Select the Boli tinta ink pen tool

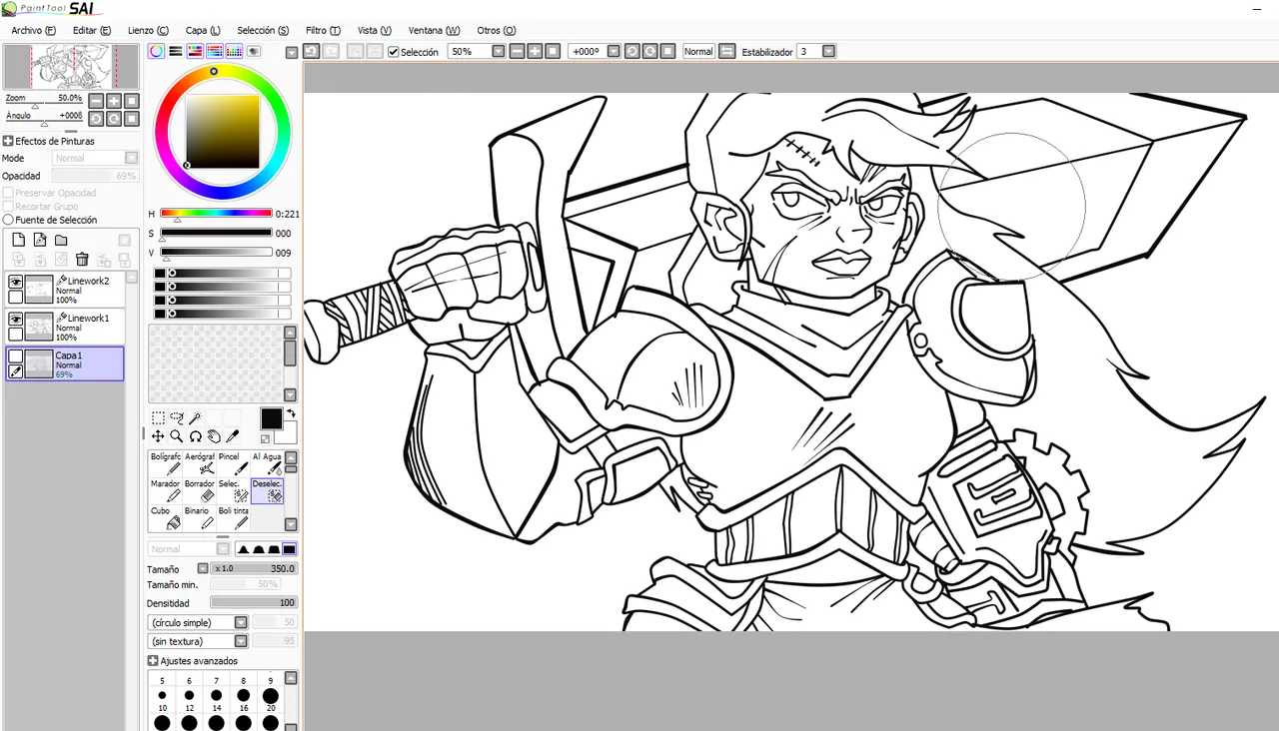coord(234,517)
